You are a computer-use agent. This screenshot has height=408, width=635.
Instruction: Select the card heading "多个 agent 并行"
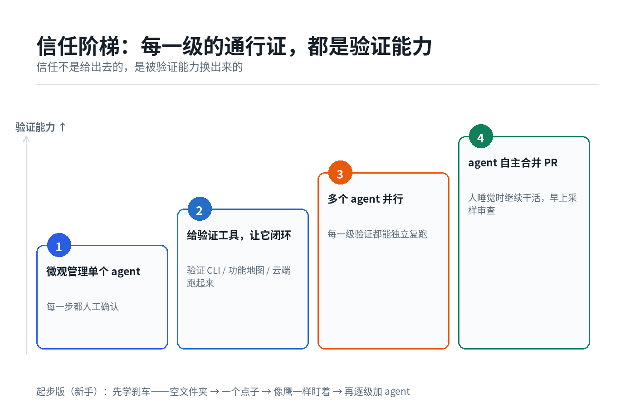coord(365,199)
